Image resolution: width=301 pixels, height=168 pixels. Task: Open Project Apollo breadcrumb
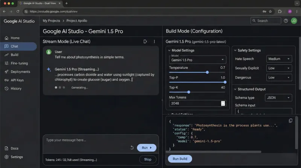tap(77, 21)
